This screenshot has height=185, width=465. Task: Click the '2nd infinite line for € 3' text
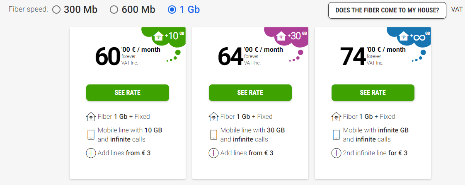tap(375, 153)
